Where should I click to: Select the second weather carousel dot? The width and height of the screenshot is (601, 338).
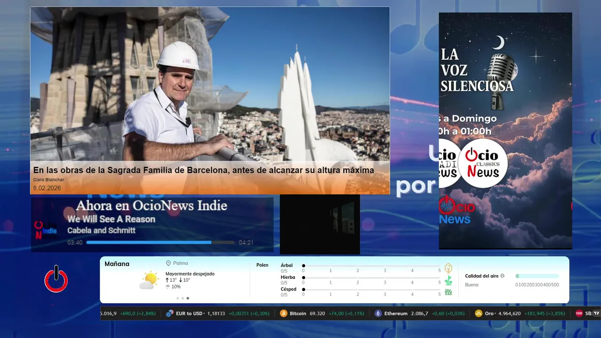point(183,298)
